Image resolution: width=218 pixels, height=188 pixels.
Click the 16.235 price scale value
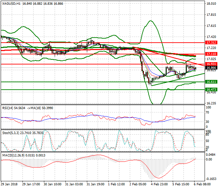point(211,103)
